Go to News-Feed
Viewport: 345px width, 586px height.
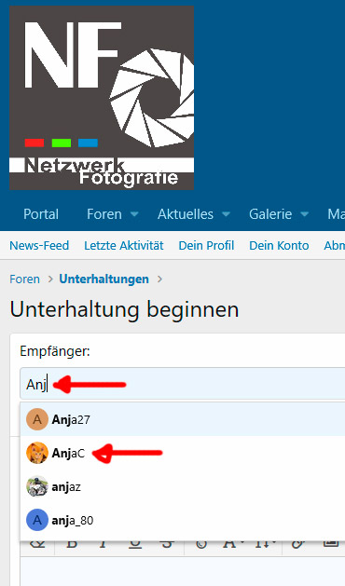click(39, 246)
